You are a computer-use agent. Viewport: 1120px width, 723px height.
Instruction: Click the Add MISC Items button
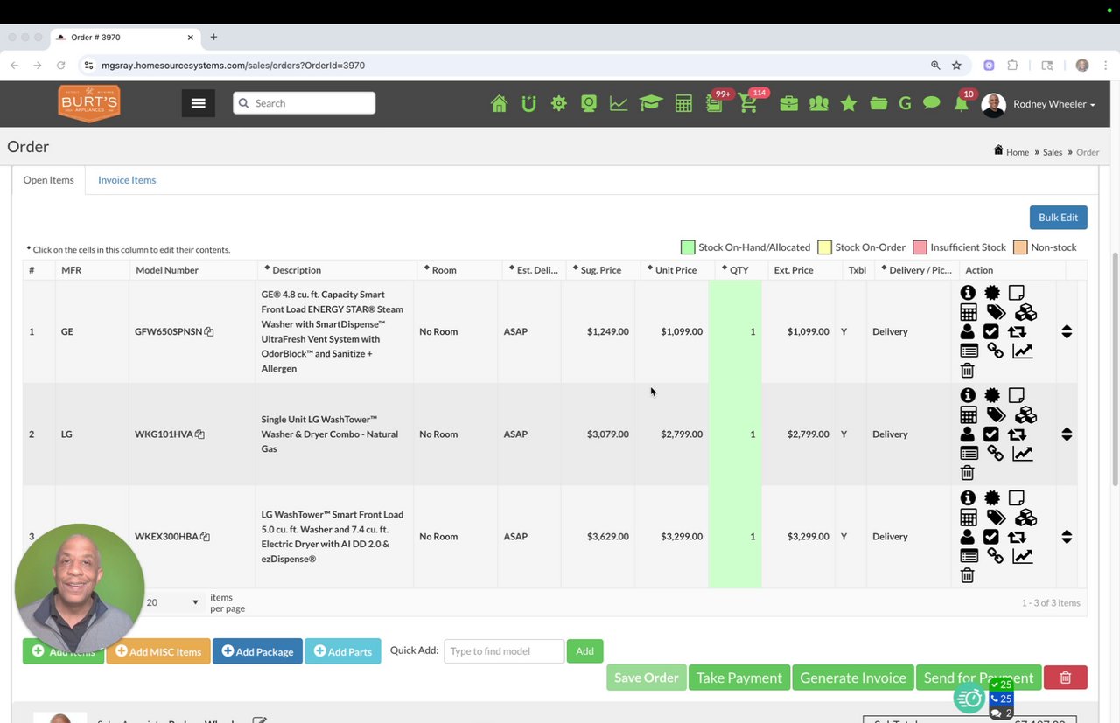(158, 651)
